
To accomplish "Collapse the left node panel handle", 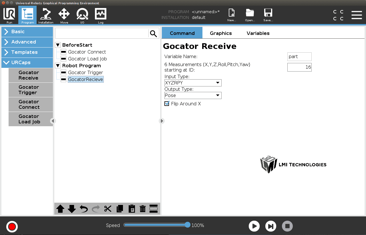I will click(x=53, y=121).
